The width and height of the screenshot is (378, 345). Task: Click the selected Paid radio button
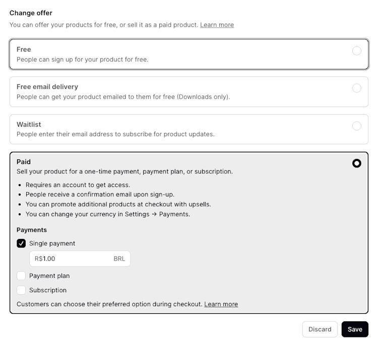(356, 163)
